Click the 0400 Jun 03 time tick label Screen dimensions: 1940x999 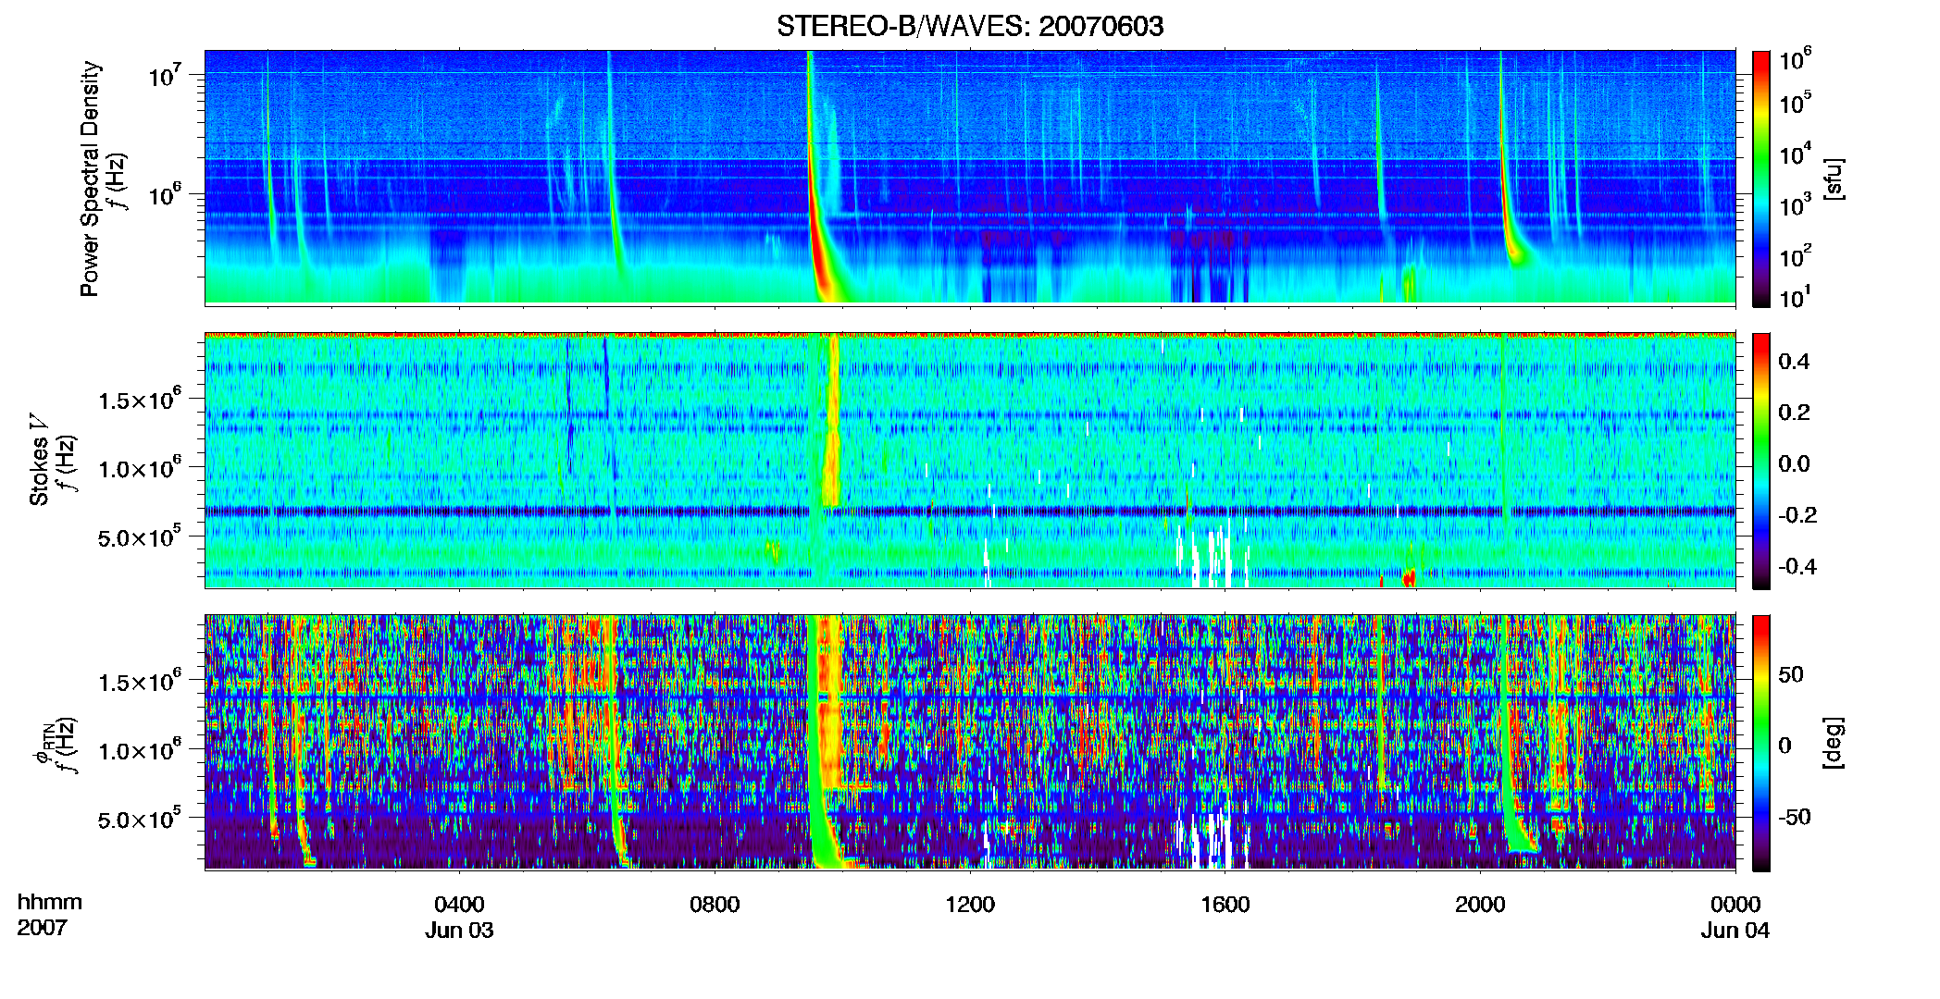[459, 918]
